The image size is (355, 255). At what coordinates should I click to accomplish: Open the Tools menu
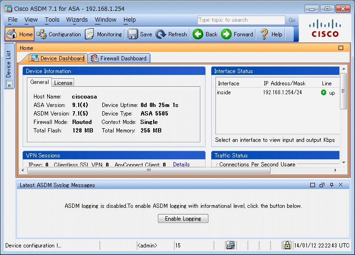pyautogui.click(x=52, y=20)
